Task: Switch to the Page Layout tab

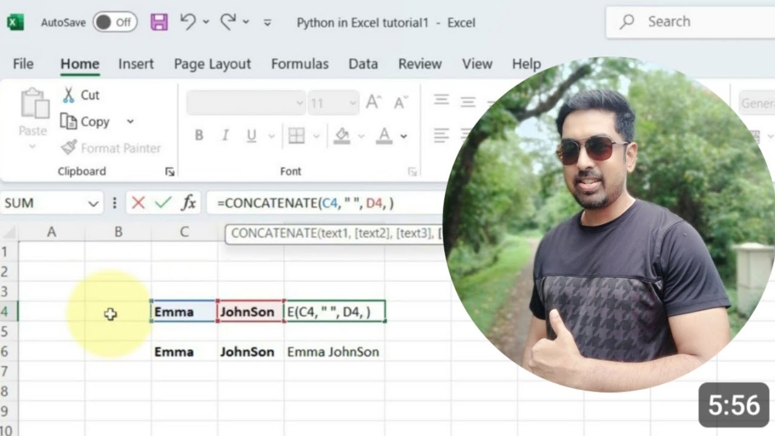Action: pos(212,64)
